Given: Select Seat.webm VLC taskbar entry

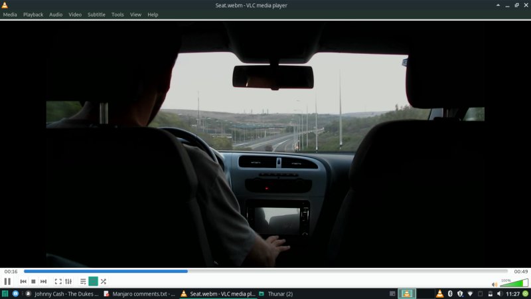Looking at the screenshot, I should [218, 294].
